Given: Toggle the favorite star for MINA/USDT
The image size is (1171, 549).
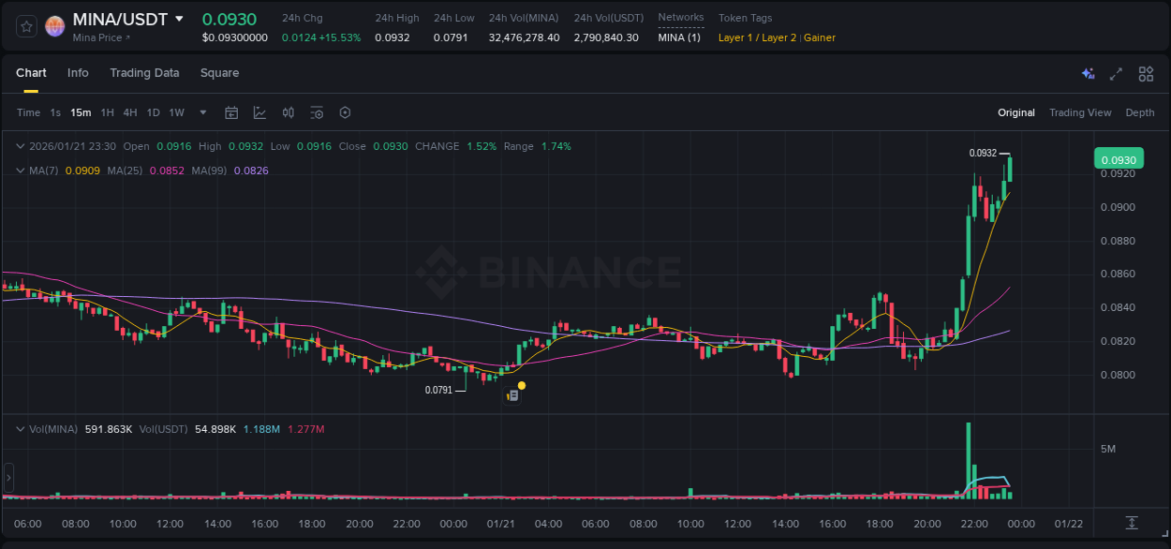Looking at the screenshot, I should coord(25,25).
